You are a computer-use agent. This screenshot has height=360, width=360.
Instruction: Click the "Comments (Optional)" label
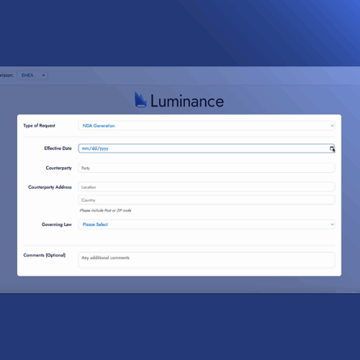tap(45, 255)
